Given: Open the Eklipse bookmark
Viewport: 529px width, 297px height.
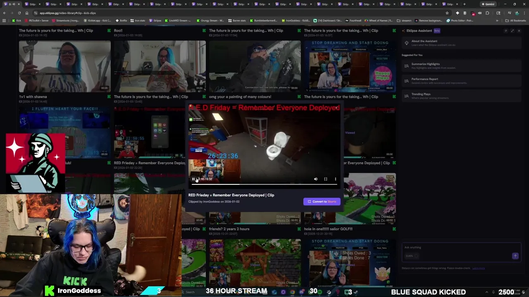Looking at the screenshot, I should pyautogui.click(x=155, y=20).
